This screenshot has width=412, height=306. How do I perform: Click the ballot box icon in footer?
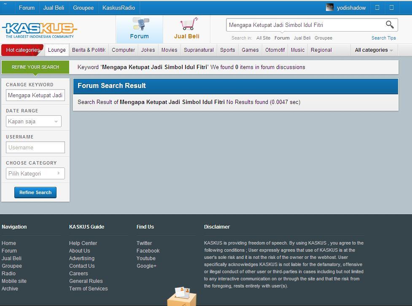tap(182, 296)
